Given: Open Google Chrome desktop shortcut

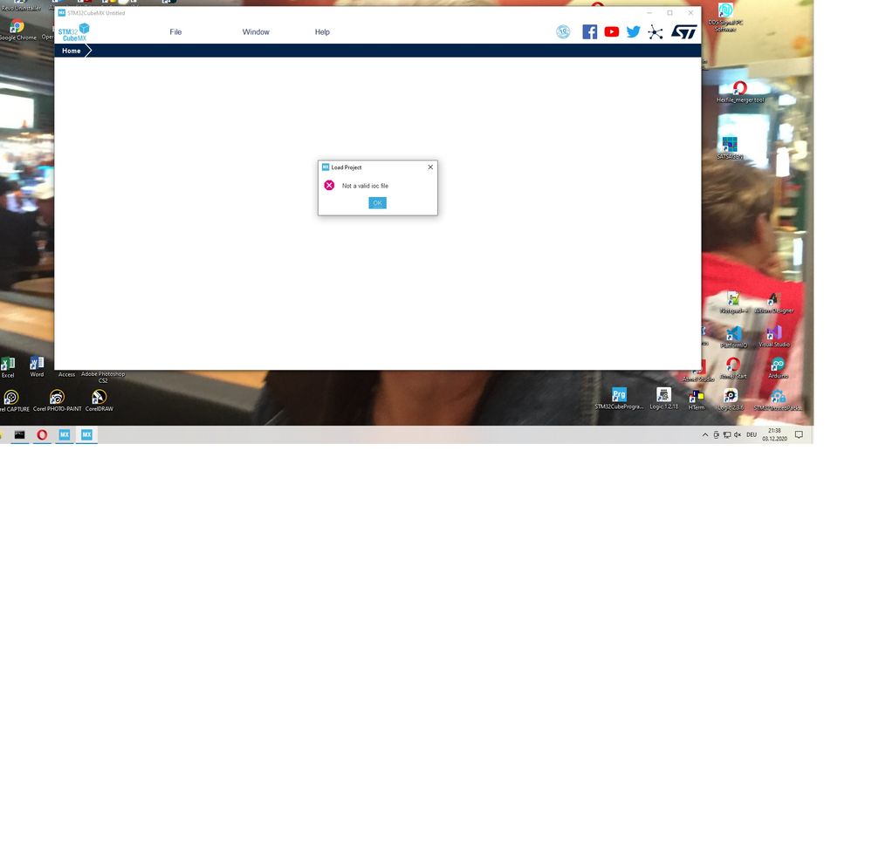Looking at the screenshot, I should [17, 30].
